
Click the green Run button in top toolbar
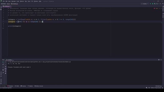coord(150,4)
